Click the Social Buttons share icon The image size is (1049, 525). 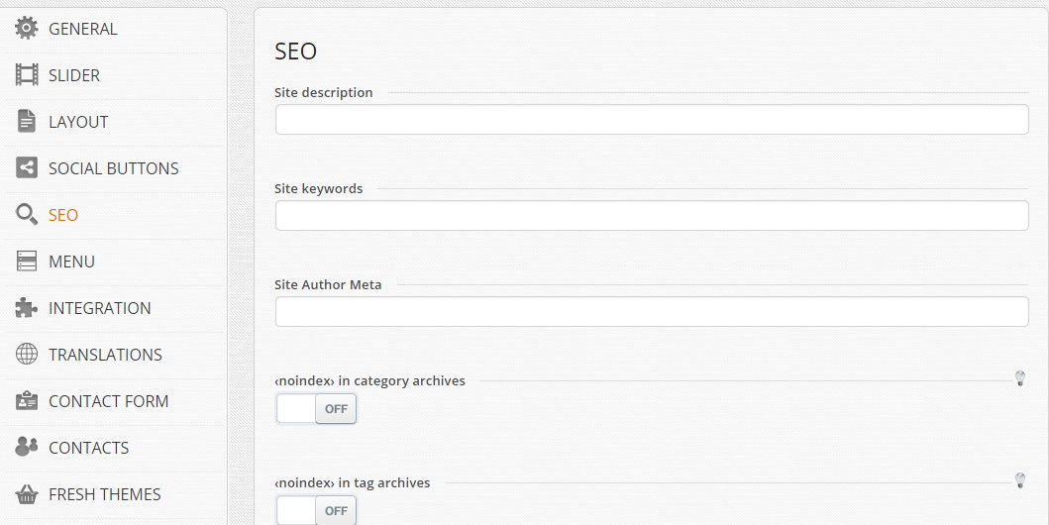27,168
